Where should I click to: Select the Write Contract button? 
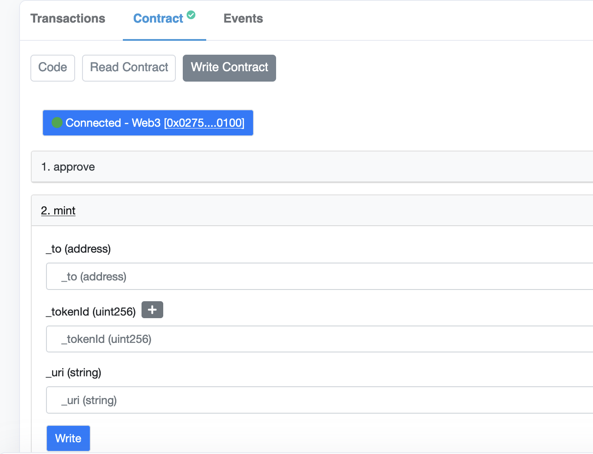229,68
